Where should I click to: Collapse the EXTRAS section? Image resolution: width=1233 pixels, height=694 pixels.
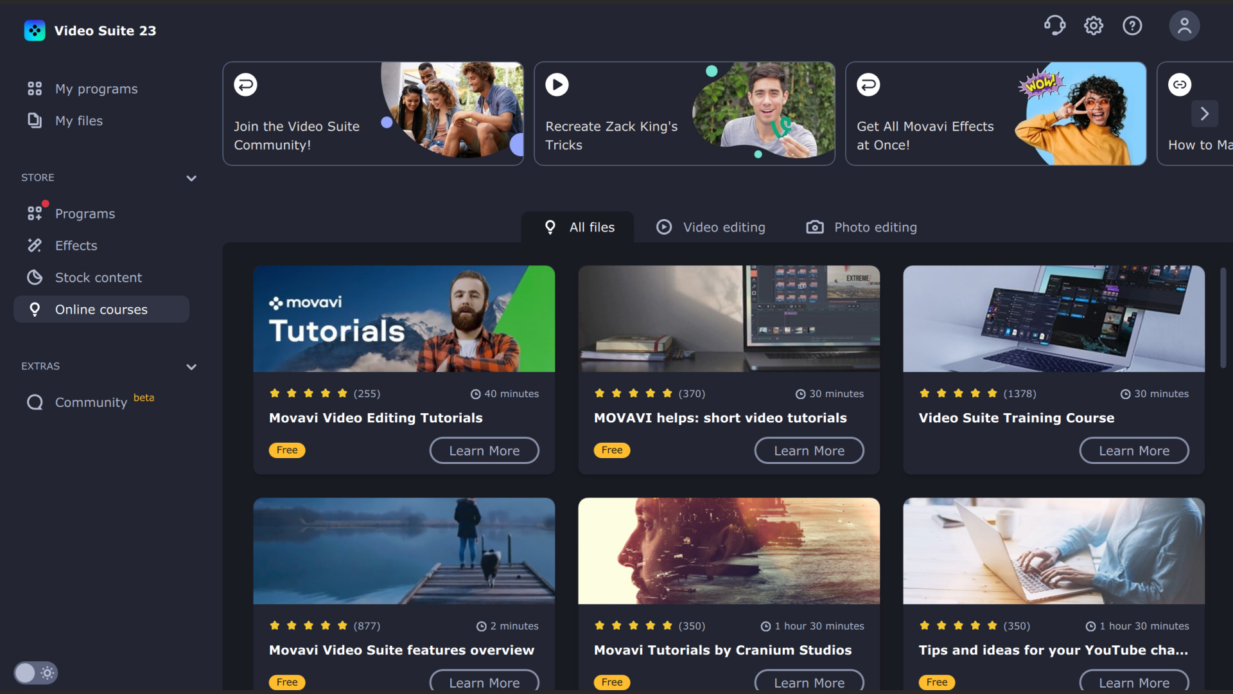pyautogui.click(x=191, y=367)
